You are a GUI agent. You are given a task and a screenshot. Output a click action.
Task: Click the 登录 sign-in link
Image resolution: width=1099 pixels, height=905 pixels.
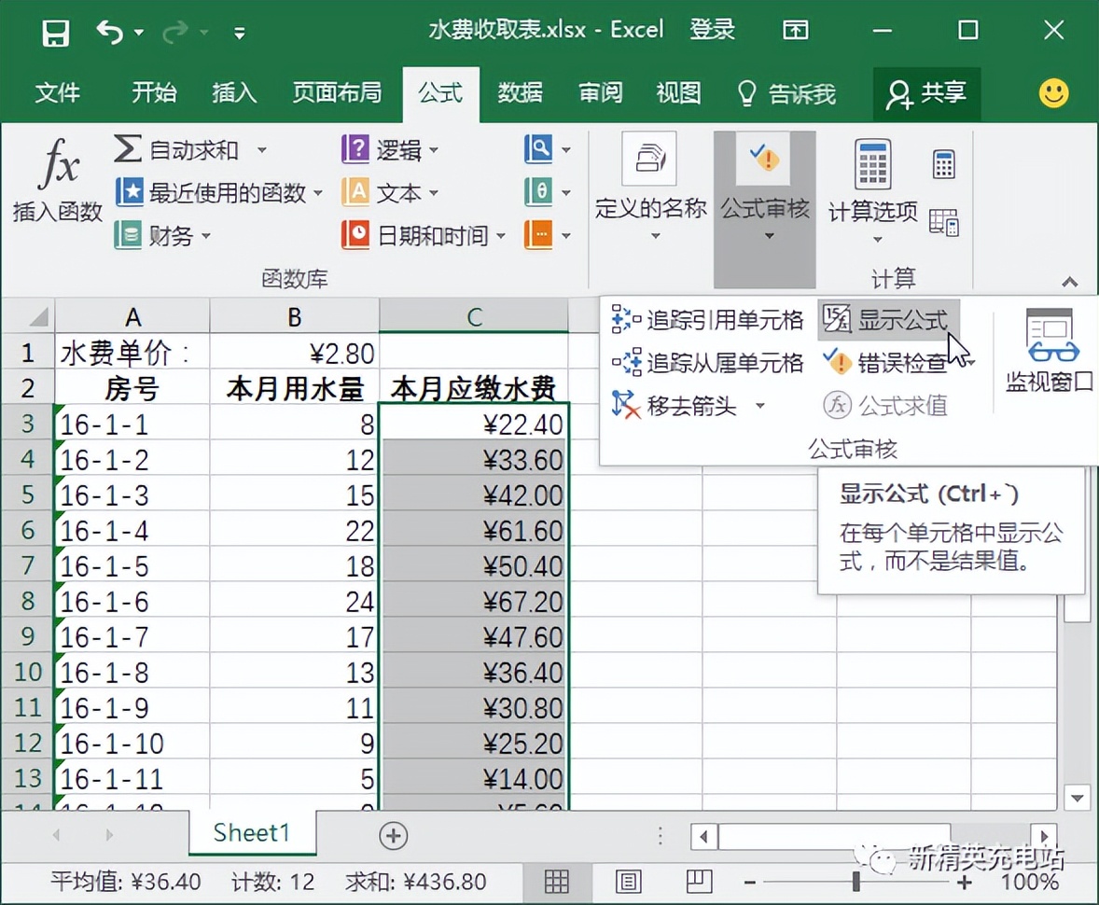click(x=712, y=29)
